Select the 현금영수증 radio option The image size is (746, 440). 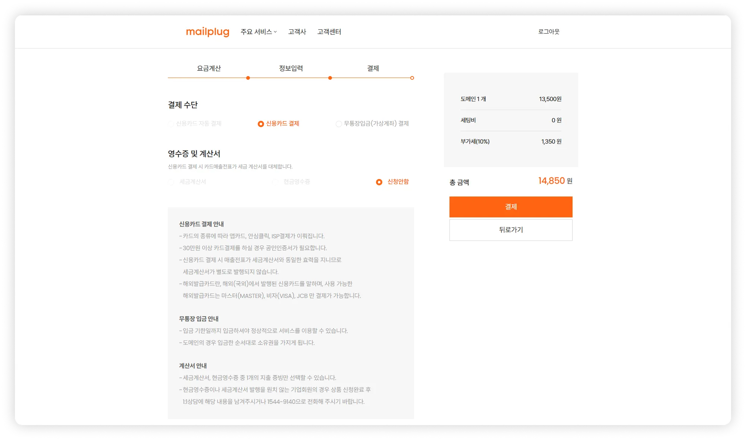tap(275, 182)
